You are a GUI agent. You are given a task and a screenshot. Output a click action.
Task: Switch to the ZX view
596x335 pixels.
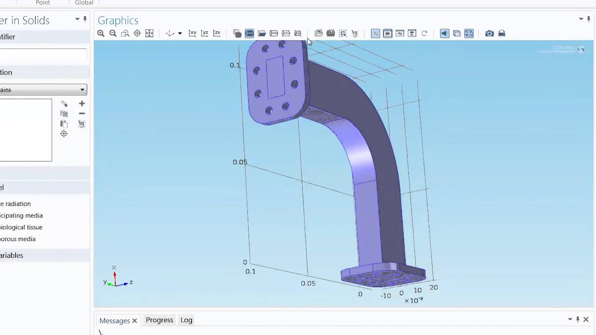217,33
